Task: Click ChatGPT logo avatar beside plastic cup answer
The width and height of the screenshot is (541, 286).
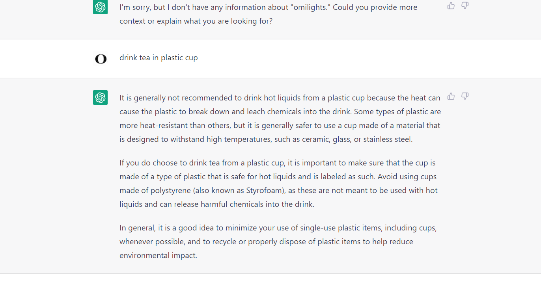Action: point(100,97)
